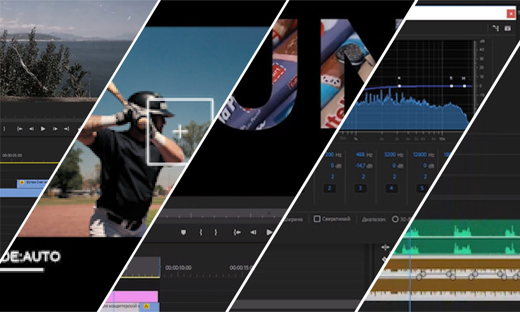Viewport: 520px width, 312px height.
Task: Enable the Сверхтихий checkbox
Action: [317, 219]
